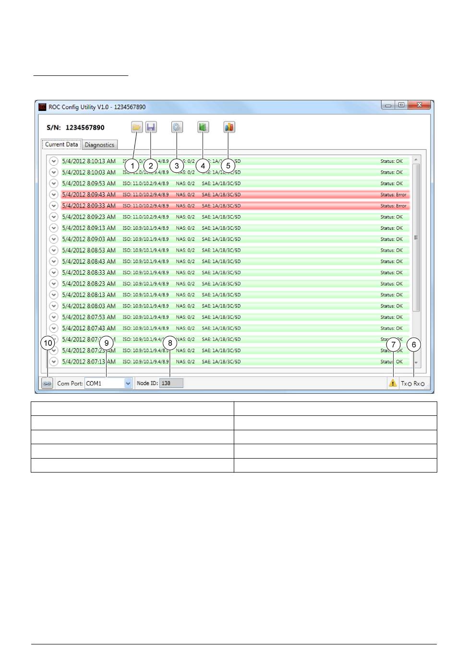Click 'Status: OK' in the 8:07:53 AM row
The width and height of the screenshot is (456, 655).
[392, 317]
